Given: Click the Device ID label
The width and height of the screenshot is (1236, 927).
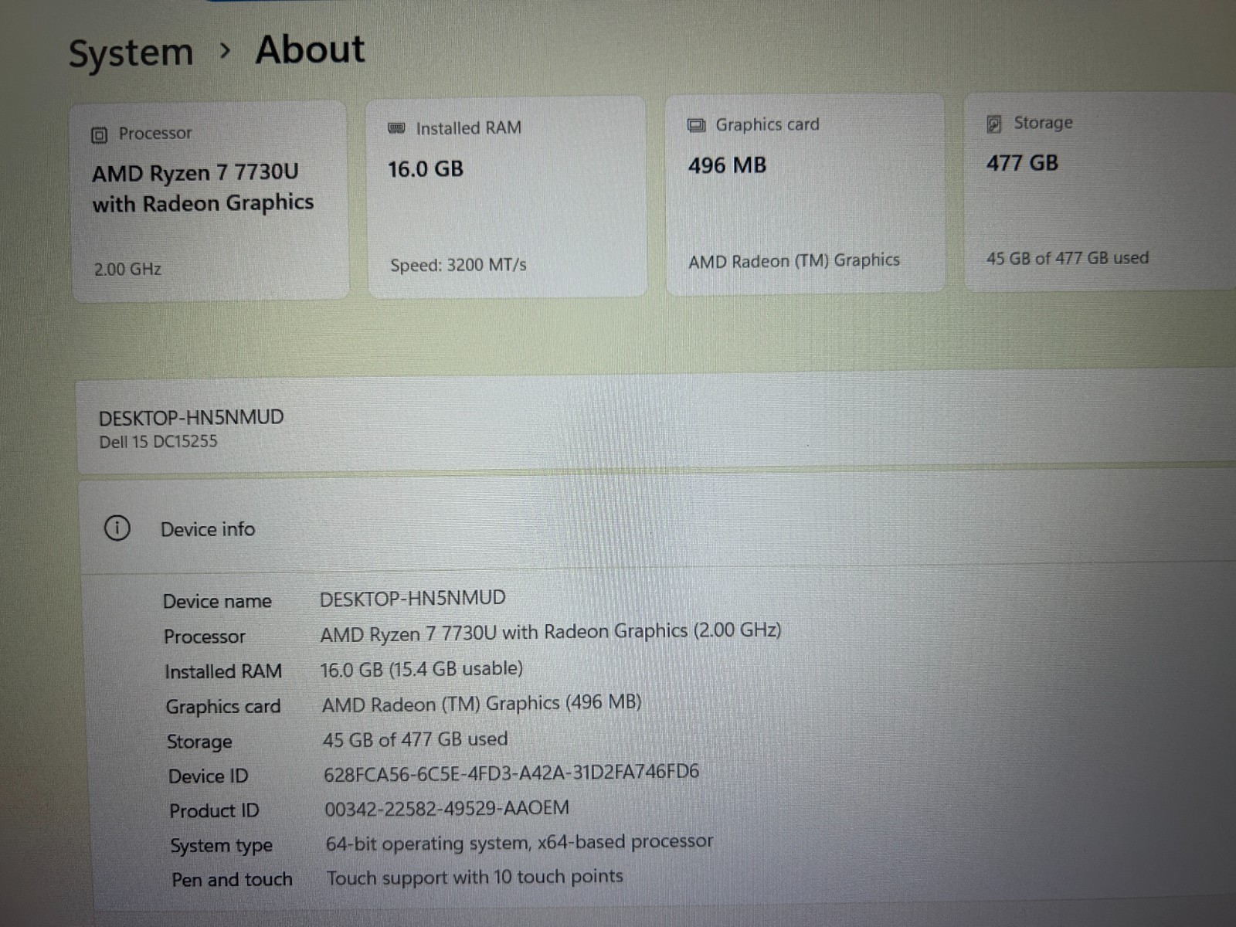Looking at the screenshot, I should click(209, 776).
